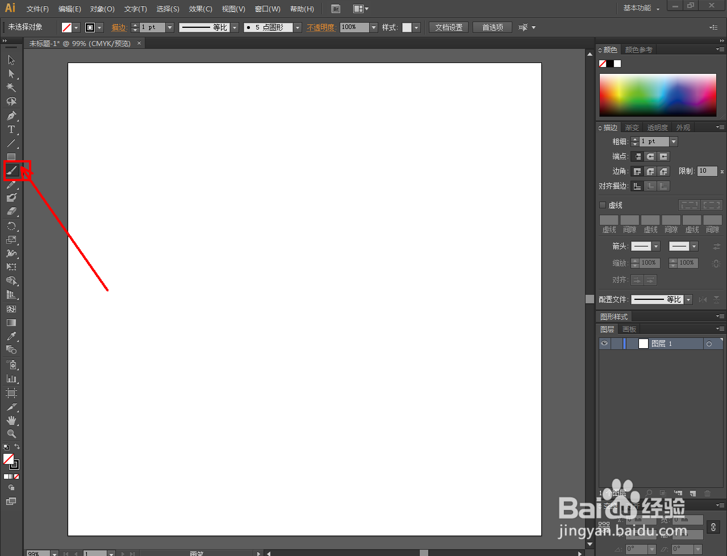Select the Rotate tool

point(11,226)
